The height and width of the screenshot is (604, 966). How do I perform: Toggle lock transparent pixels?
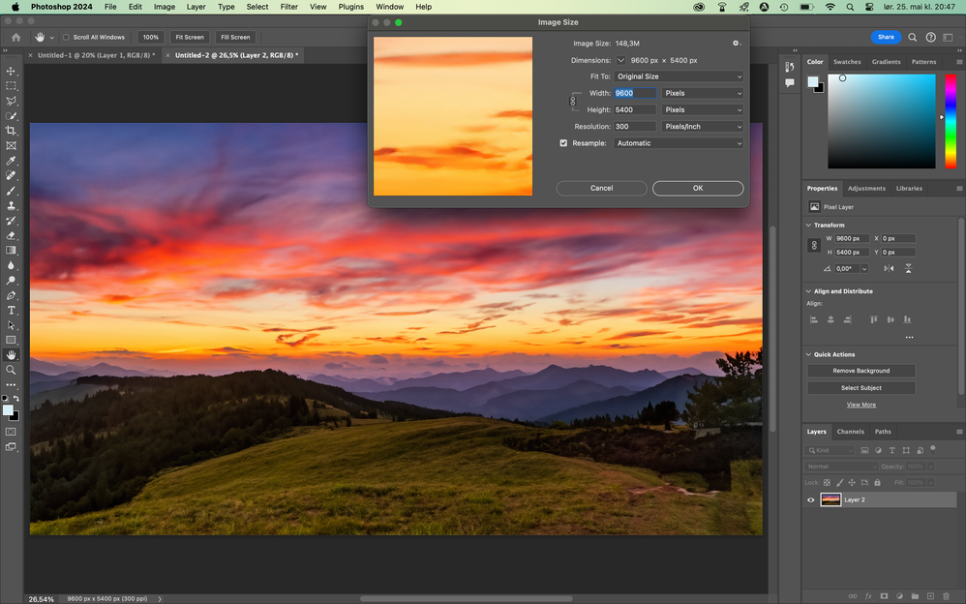pyautogui.click(x=827, y=483)
